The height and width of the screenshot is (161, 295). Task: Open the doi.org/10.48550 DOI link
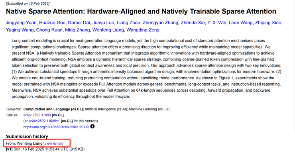(56, 127)
